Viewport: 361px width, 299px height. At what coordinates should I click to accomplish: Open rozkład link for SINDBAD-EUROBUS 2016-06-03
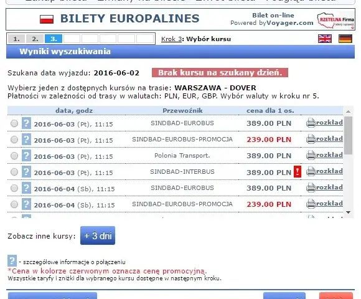coord(329,123)
